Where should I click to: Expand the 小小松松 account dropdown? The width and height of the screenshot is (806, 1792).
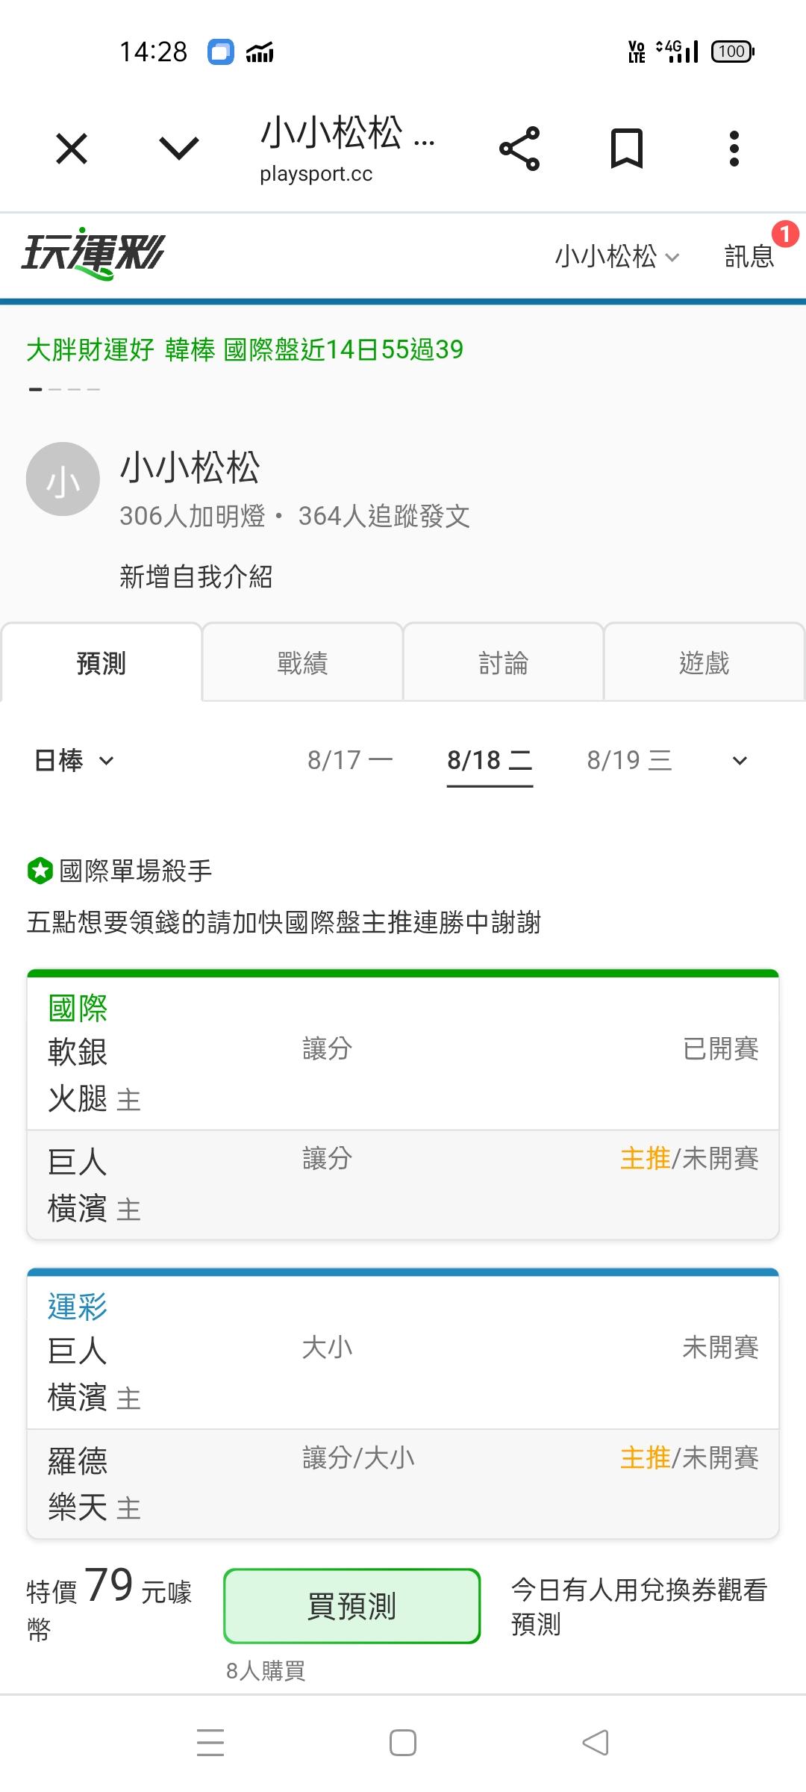tap(616, 256)
